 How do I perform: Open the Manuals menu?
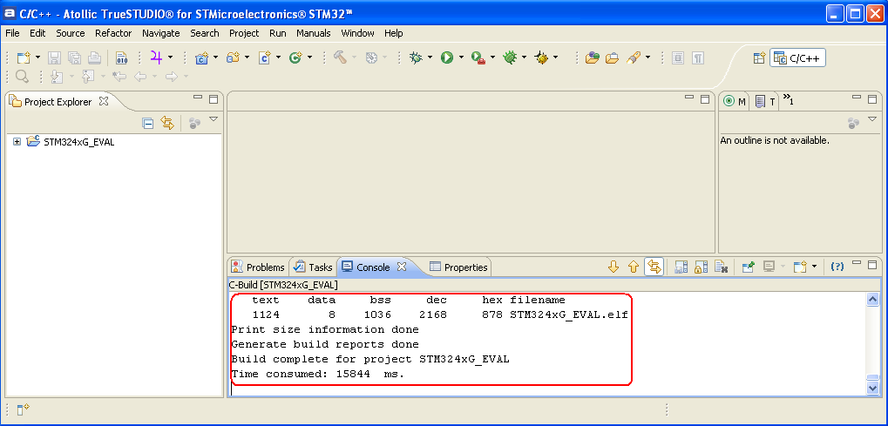pyautogui.click(x=313, y=33)
